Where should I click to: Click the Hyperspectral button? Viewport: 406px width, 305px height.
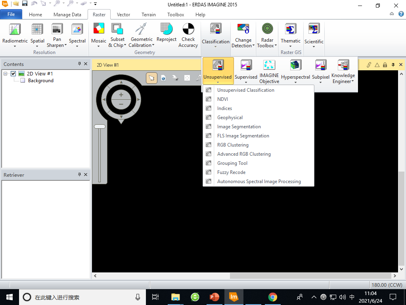coord(295,71)
